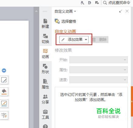Viewport: 133px width, 128px height.
Task: Click the 字 text conversion quick tool
Action: 4,115
